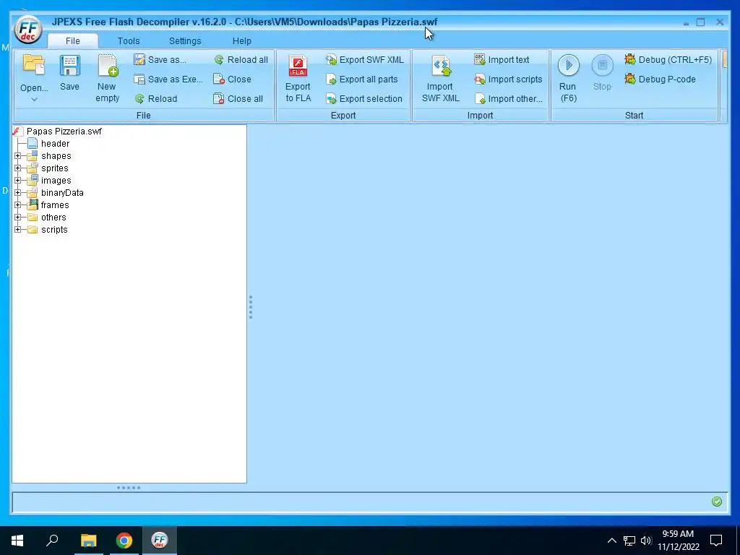The width and height of the screenshot is (740, 555).
Task: Select the scripts tree label
Action: pyautogui.click(x=54, y=229)
